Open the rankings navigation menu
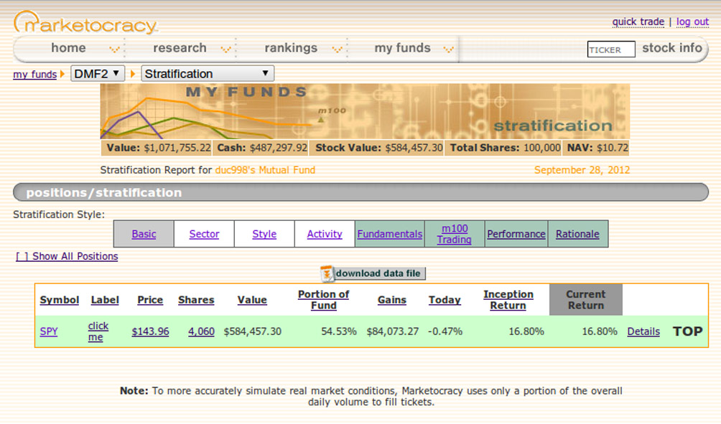This screenshot has width=721, height=424. (x=291, y=48)
